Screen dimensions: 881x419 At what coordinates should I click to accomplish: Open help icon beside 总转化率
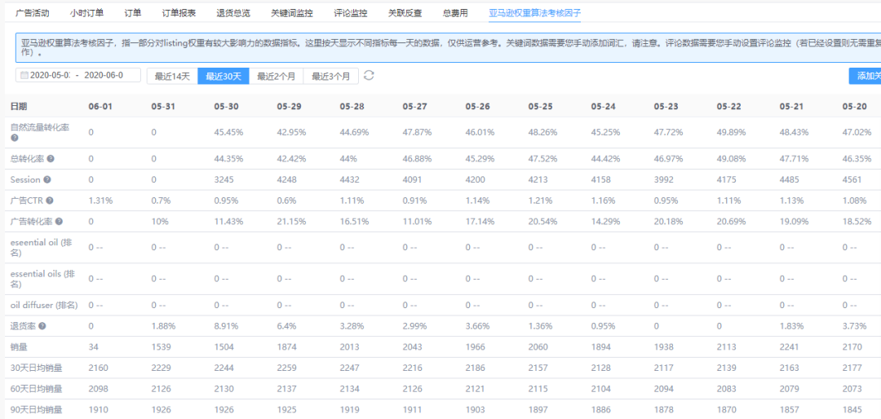[51, 159]
